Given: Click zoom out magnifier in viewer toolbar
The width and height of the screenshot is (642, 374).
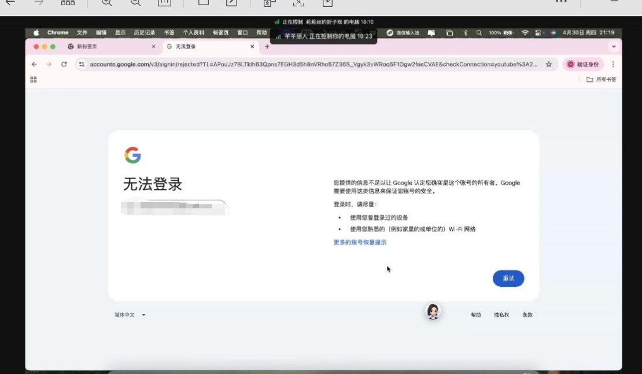Looking at the screenshot, I should [135, 3].
